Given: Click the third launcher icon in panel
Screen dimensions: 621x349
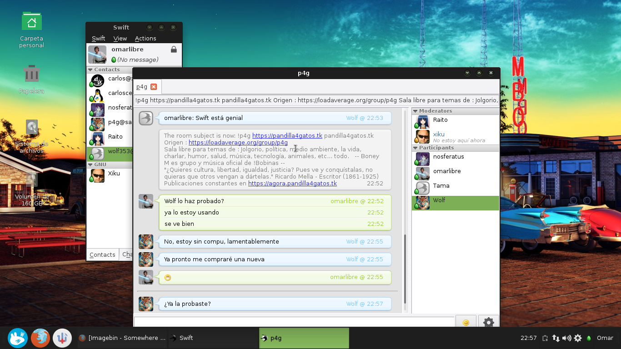Looking at the screenshot, I should click(x=62, y=338).
